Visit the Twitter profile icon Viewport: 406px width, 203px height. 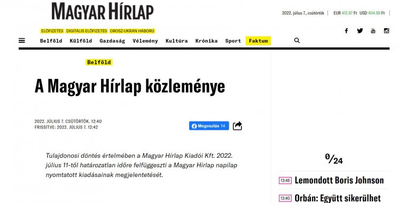(360, 31)
